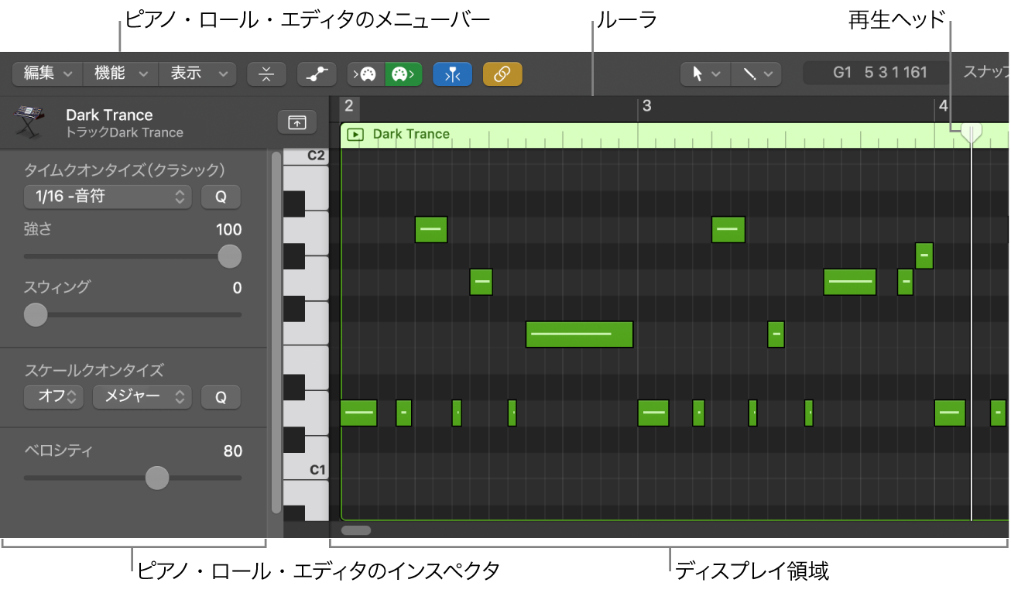Click the 強さ value 100
This screenshot has width=1011, height=593.
(x=229, y=230)
